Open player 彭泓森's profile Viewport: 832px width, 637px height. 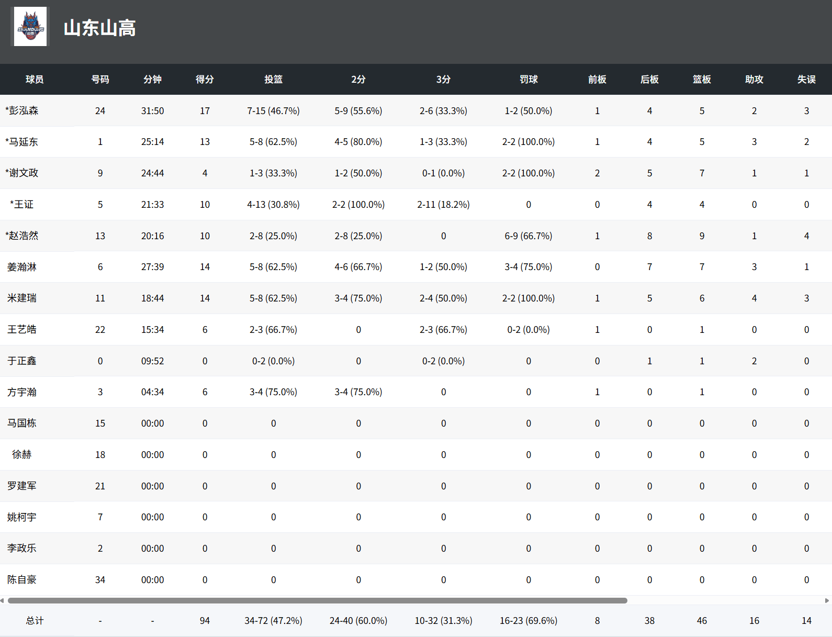coord(23,111)
